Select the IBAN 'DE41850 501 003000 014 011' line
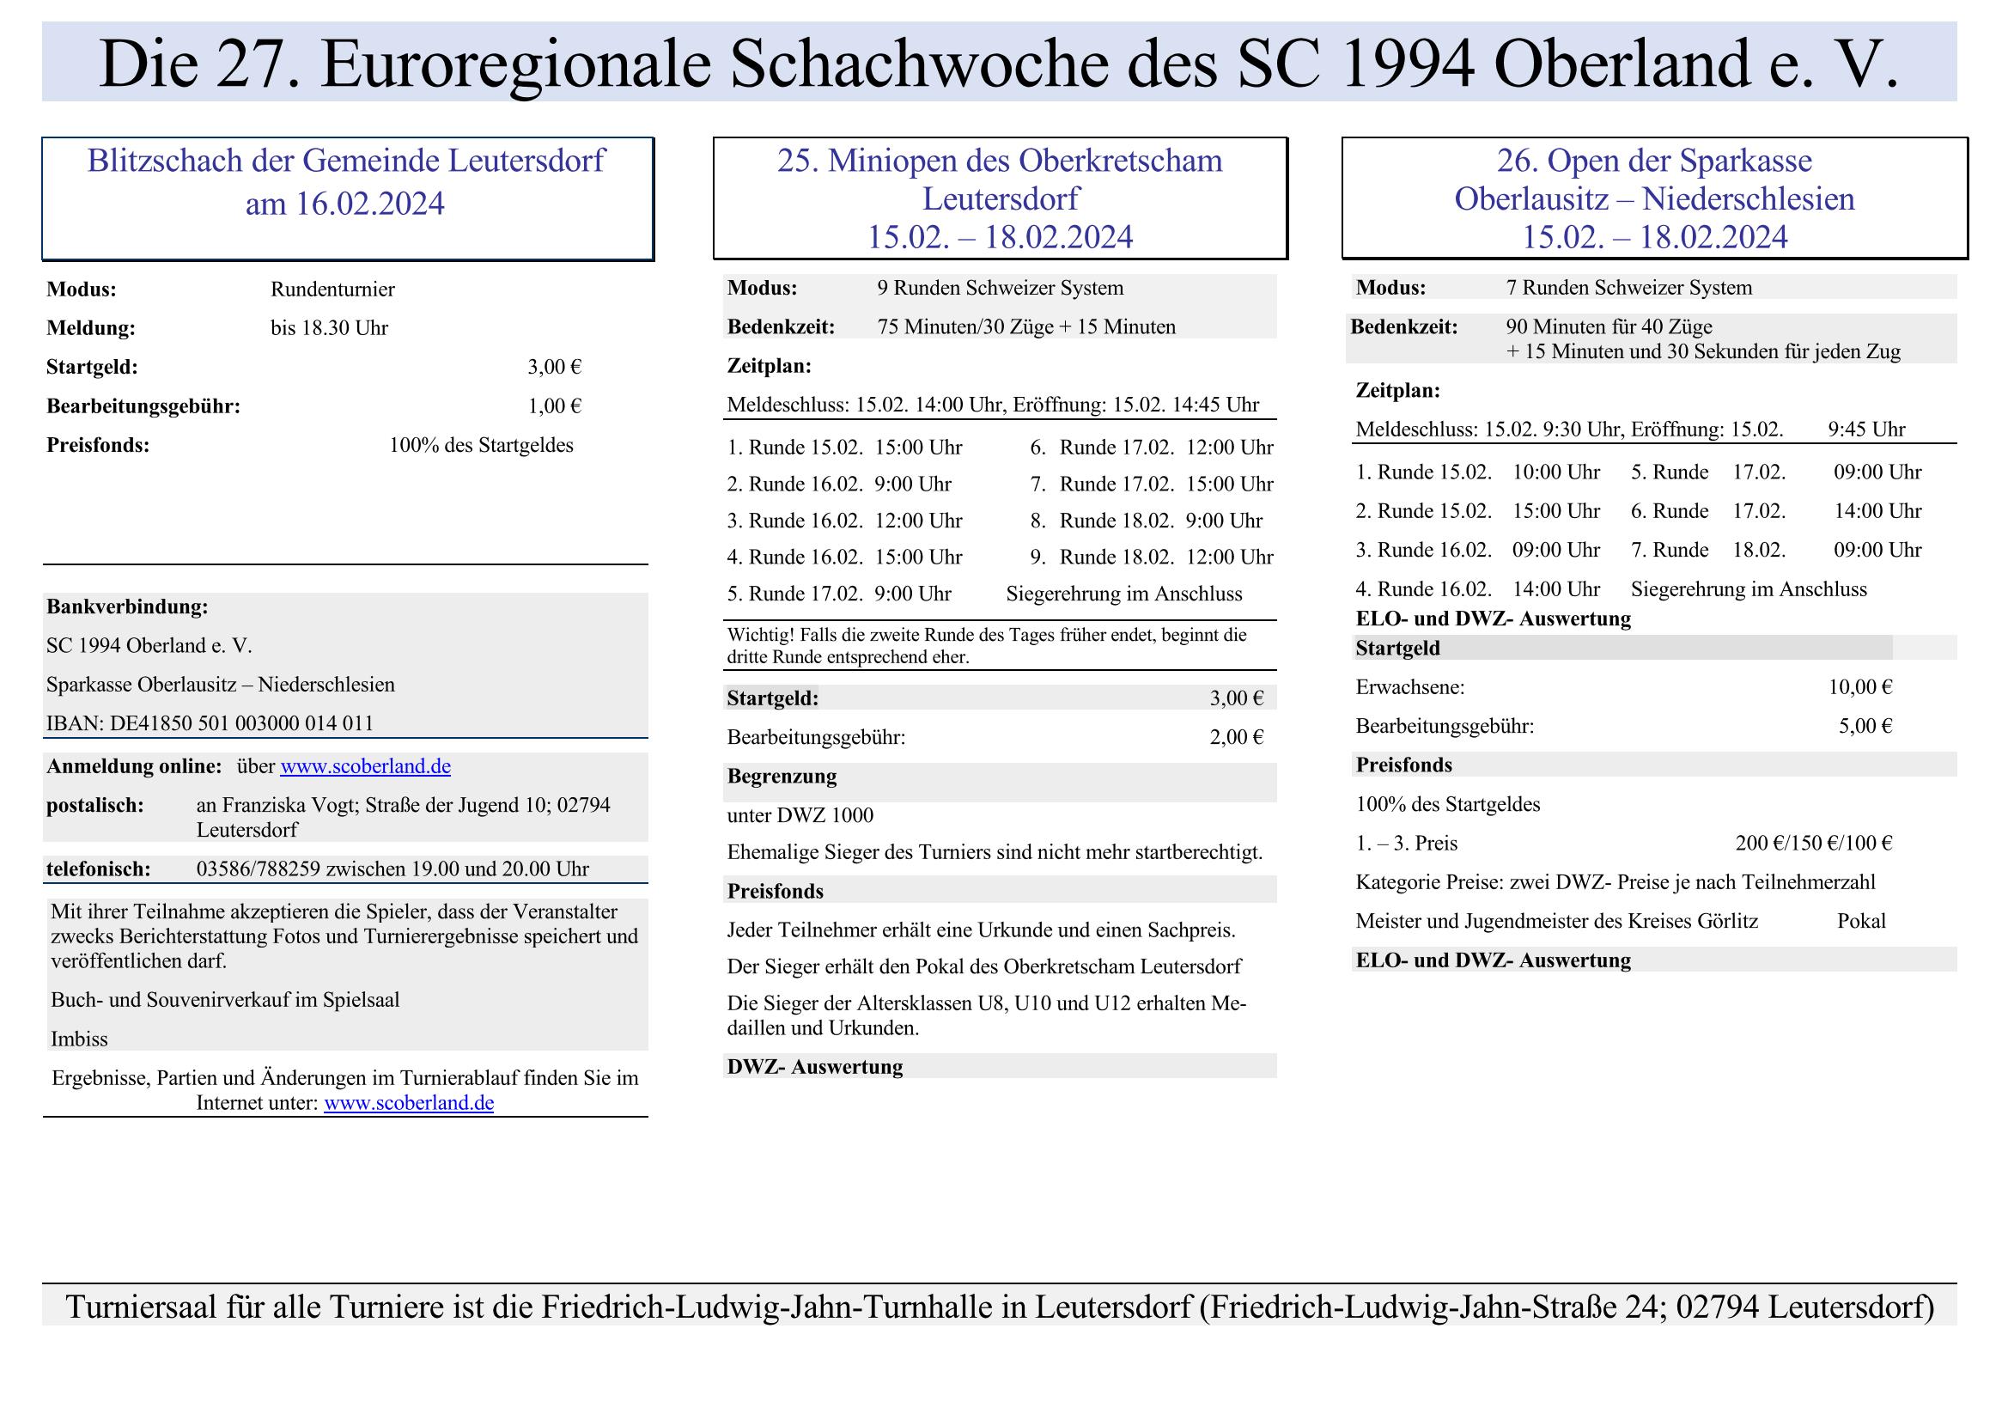The height and width of the screenshot is (1420, 2008). coord(210,723)
